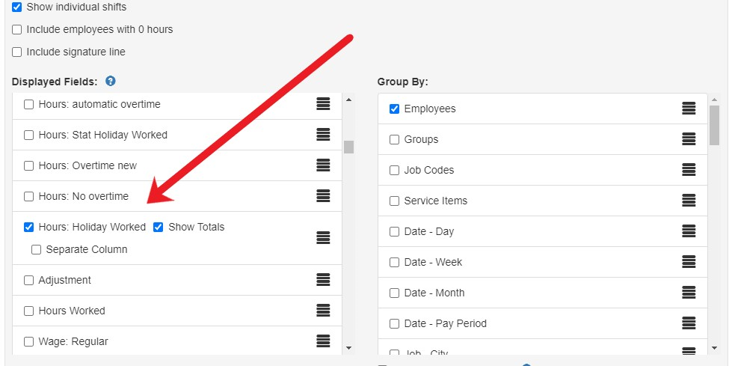This screenshot has width=735, height=366.
Task: Click the Group By list scrollbar thumb
Action: tap(714, 125)
